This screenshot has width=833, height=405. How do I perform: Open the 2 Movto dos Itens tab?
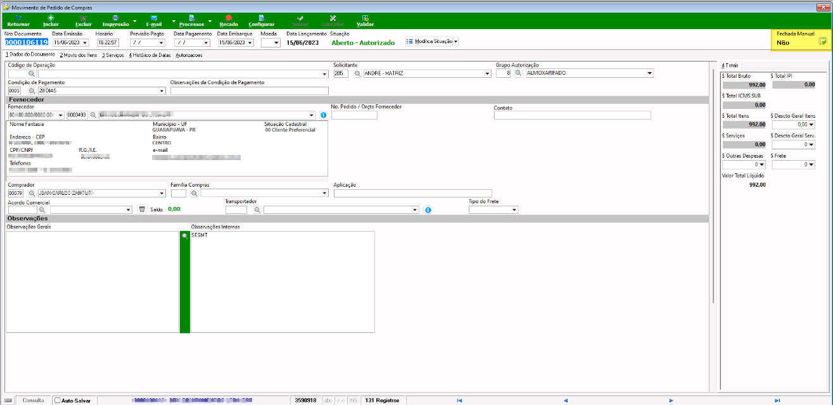coord(79,55)
